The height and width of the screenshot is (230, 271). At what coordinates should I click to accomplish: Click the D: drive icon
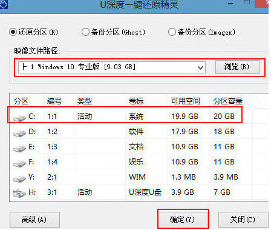click(x=19, y=134)
